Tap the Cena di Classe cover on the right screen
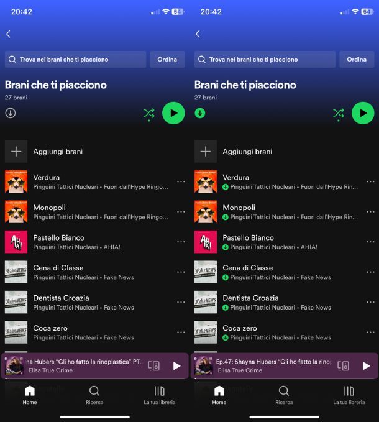 coord(206,272)
